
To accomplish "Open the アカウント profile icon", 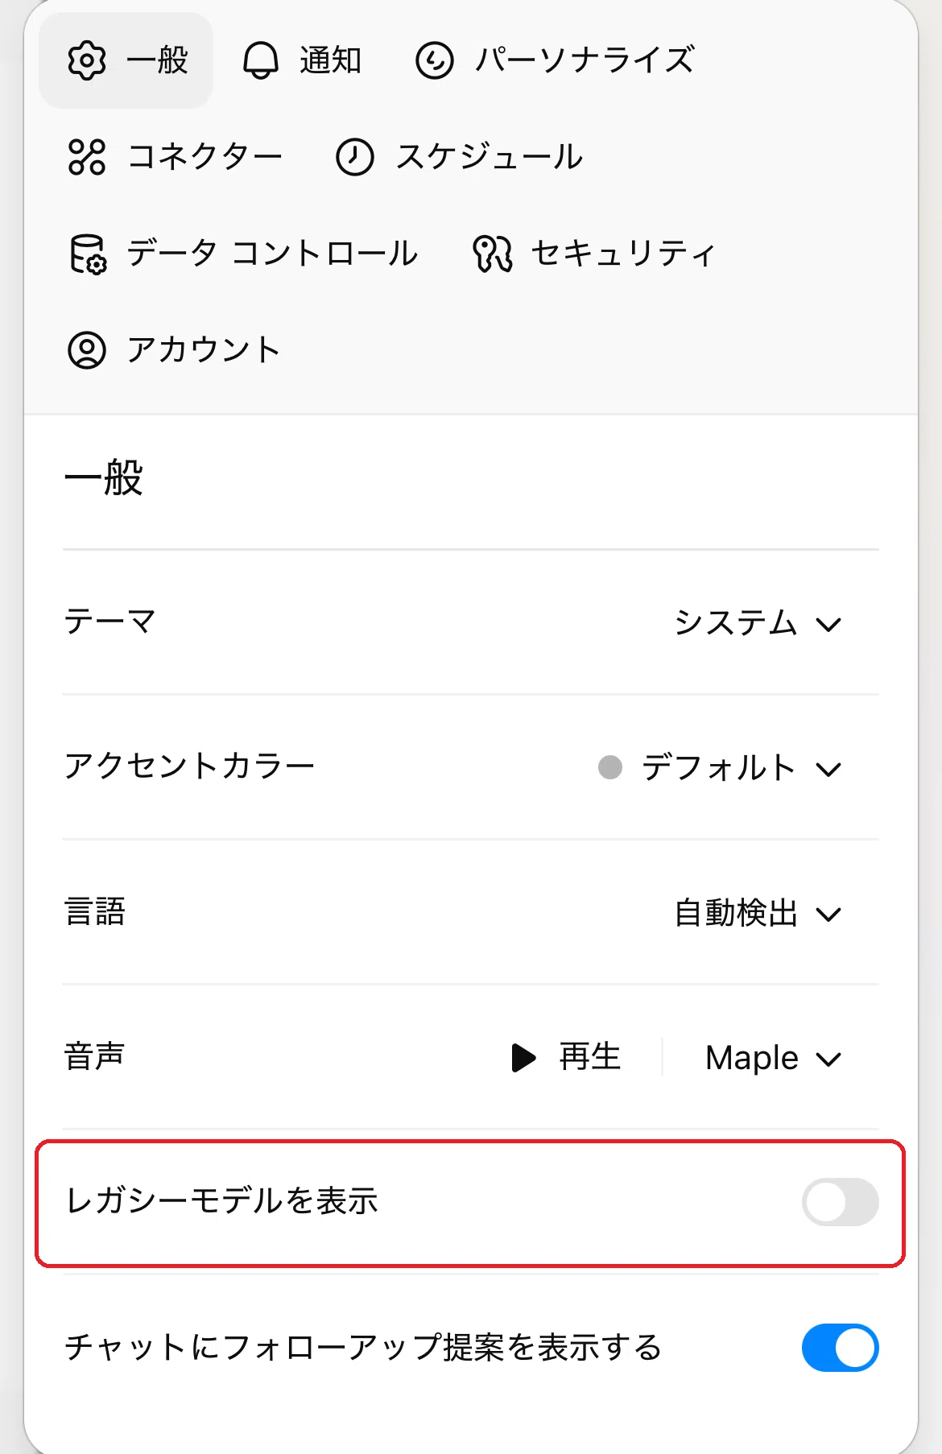I will point(87,350).
